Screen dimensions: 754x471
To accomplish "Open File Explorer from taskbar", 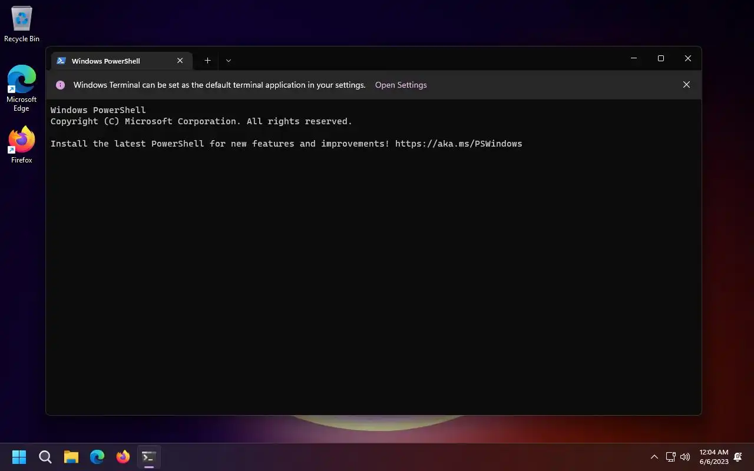I will coord(71,457).
